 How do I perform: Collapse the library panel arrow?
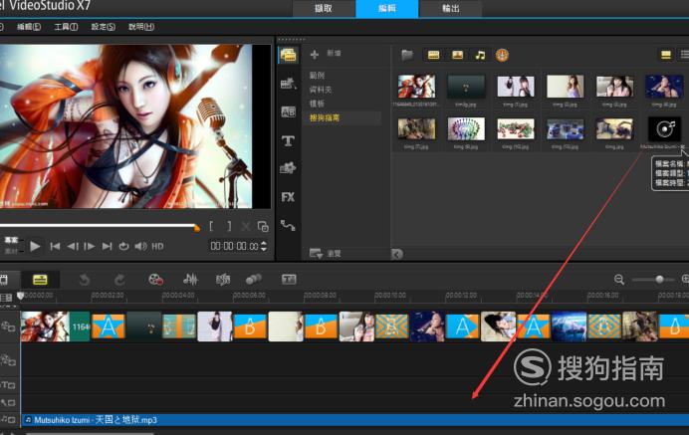(397, 254)
